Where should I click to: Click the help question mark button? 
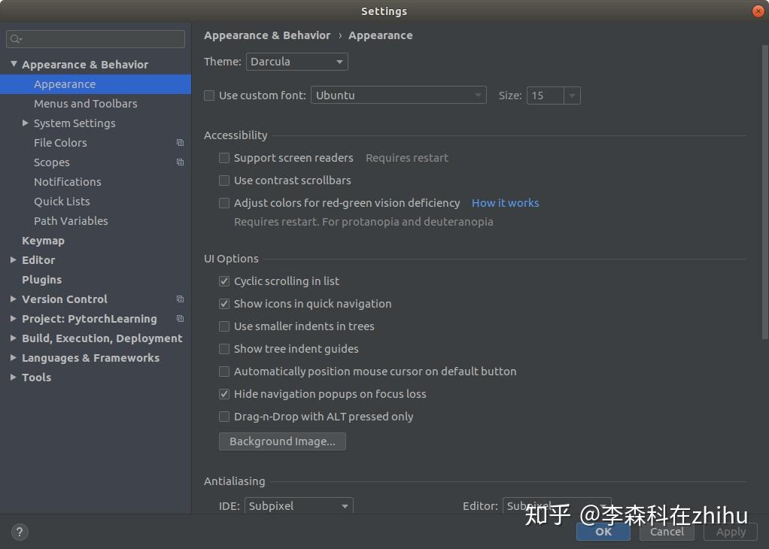click(x=20, y=532)
